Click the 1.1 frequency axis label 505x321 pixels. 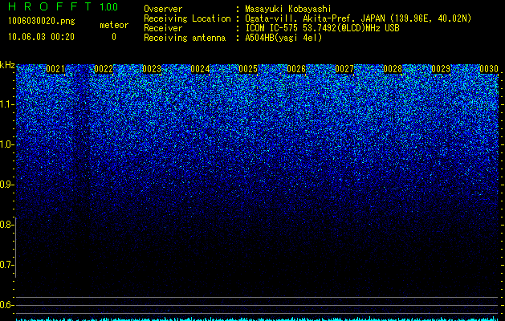[x=6, y=104]
